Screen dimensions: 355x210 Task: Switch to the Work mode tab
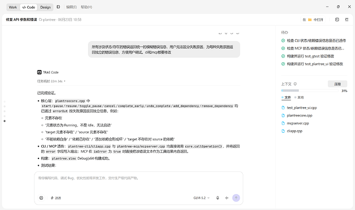pos(13,7)
